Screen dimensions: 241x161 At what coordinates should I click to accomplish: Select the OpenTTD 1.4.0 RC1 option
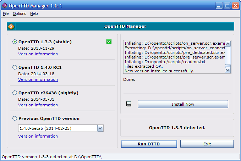15,67
